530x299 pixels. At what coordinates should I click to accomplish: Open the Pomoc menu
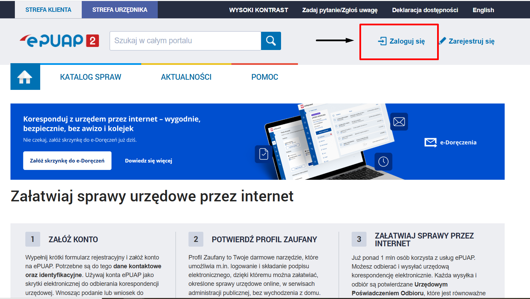(x=264, y=77)
